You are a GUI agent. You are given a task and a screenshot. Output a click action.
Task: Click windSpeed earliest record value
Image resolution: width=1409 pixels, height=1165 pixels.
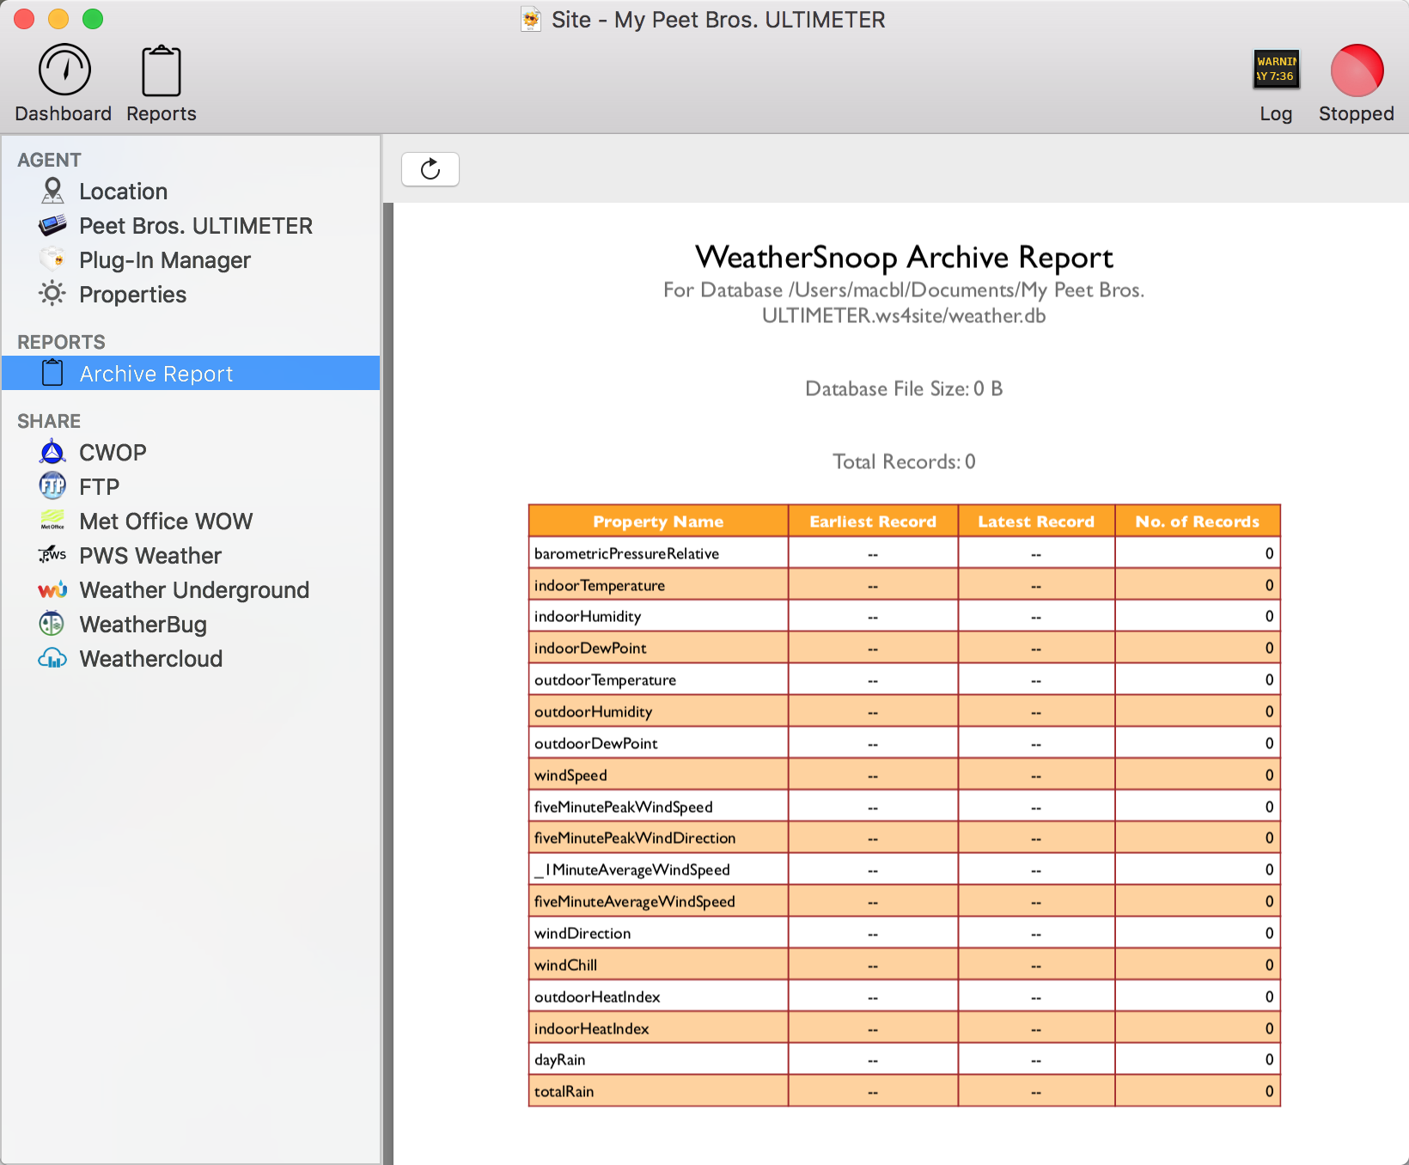[873, 776]
